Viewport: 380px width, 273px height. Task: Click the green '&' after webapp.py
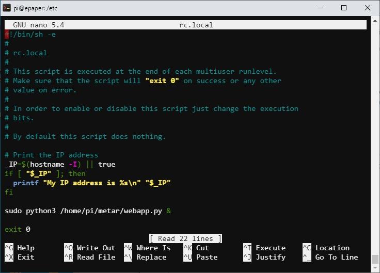(169, 211)
